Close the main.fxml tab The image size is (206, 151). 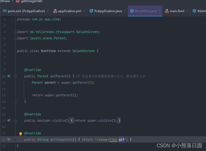coord(187,11)
